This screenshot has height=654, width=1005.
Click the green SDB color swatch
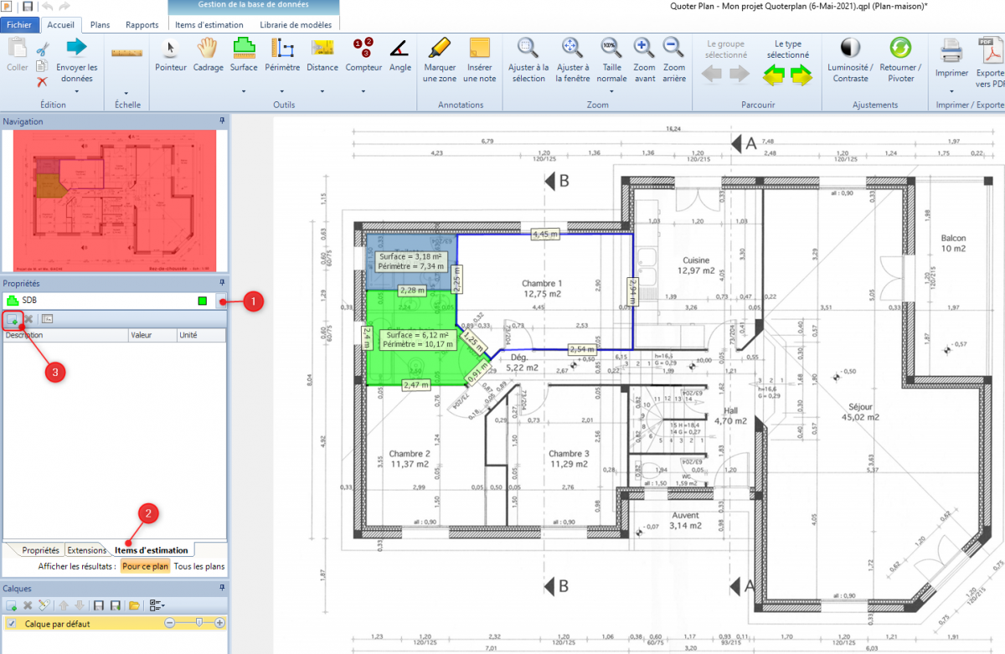(202, 301)
